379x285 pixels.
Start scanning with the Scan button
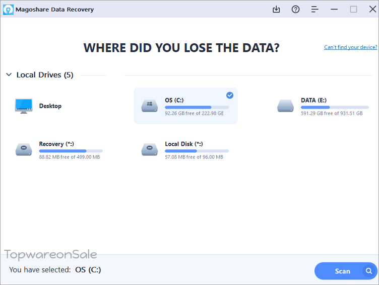pyautogui.click(x=346, y=271)
